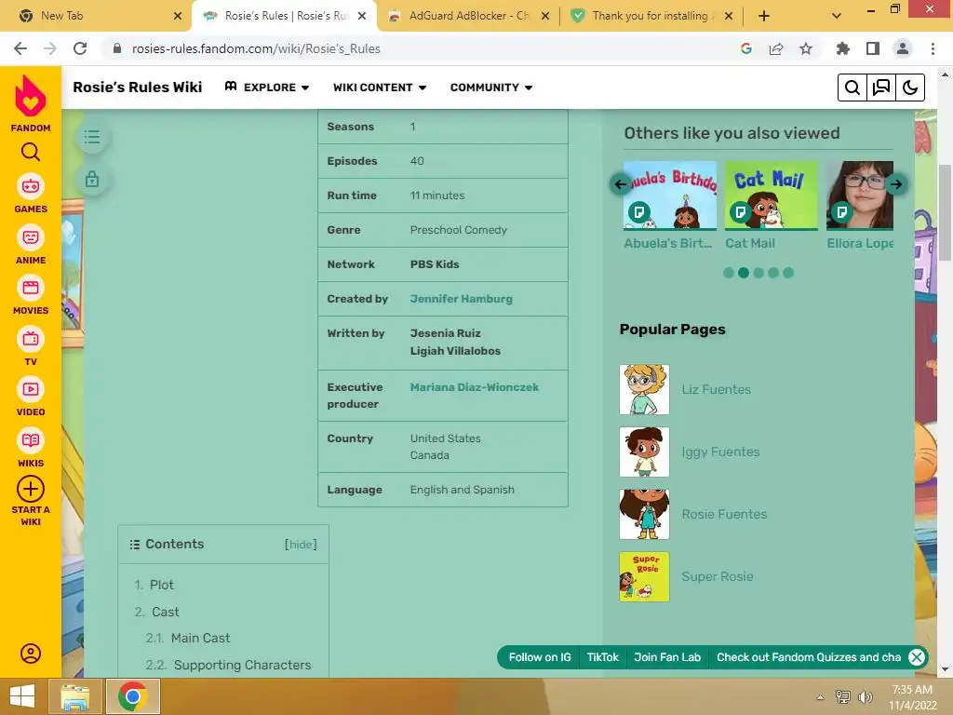Open Jennifer Hamburg creator link
953x715 pixels.
462,299
